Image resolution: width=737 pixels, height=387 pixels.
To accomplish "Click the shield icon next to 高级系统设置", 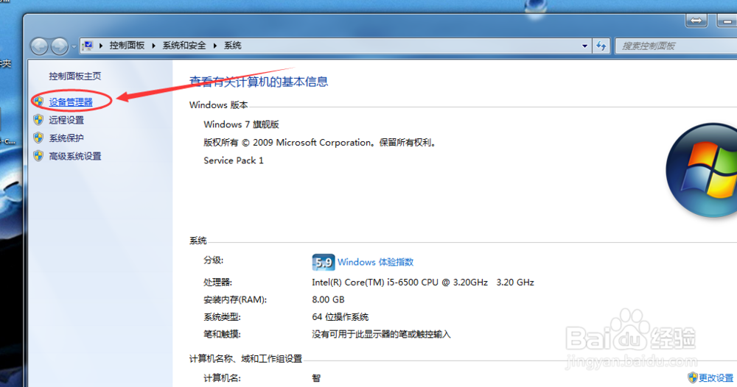I will point(38,156).
